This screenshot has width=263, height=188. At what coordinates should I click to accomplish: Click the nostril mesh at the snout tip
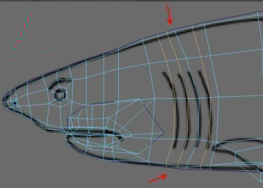(14, 103)
